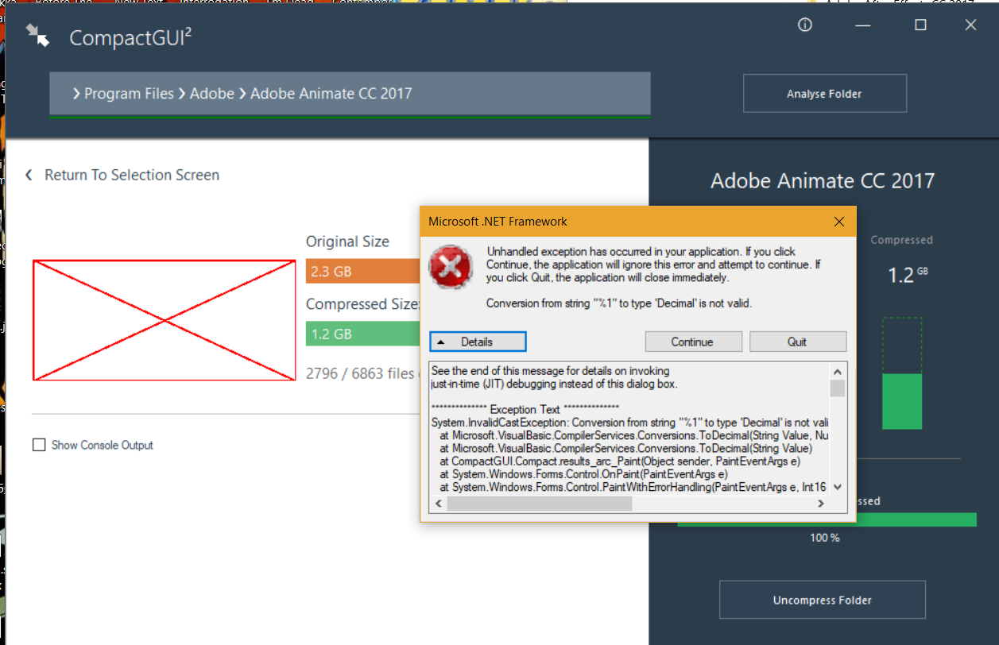
Task: Collapse the Details section in the error dialog
Action: 477,341
